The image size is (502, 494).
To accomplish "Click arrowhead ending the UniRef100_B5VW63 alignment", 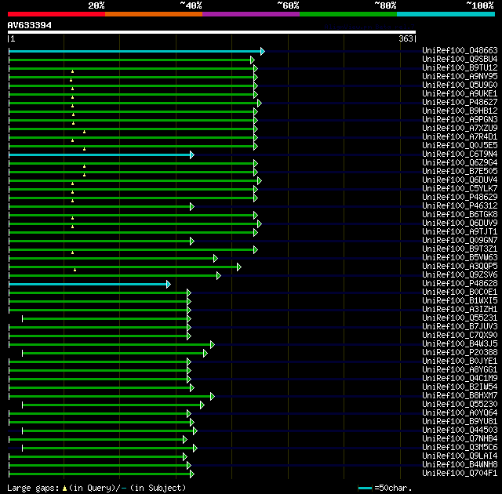I will click(x=216, y=259).
